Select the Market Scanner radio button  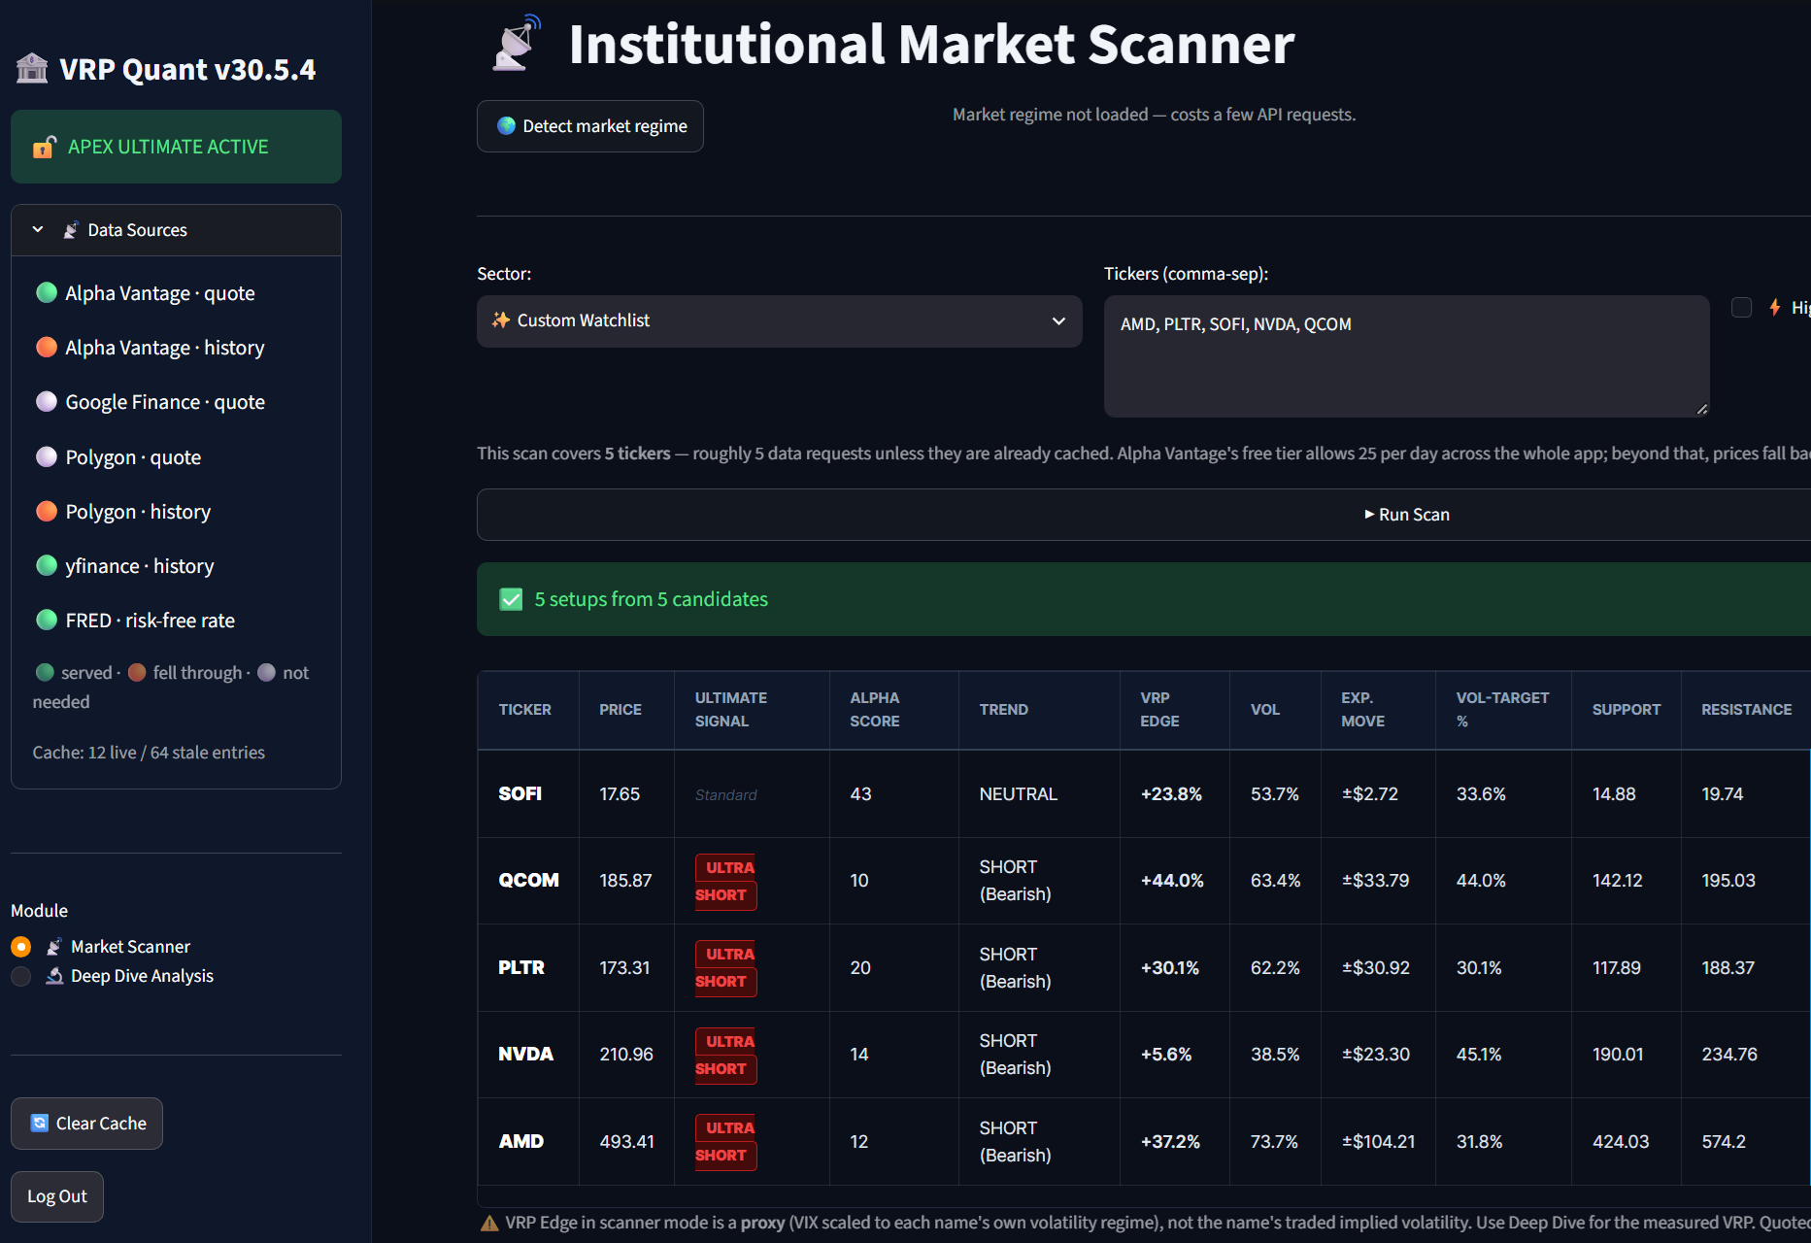click(21, 946)
